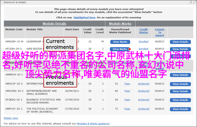Select module code UMSCBW-20-2
The image size is (197, 127).
(14, 91)
